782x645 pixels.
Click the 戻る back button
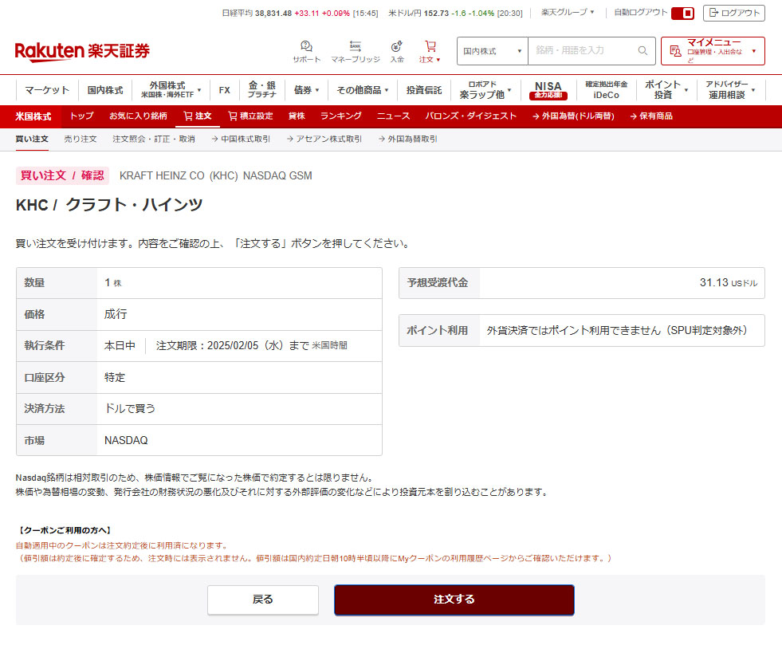click(x=262, y=600)
